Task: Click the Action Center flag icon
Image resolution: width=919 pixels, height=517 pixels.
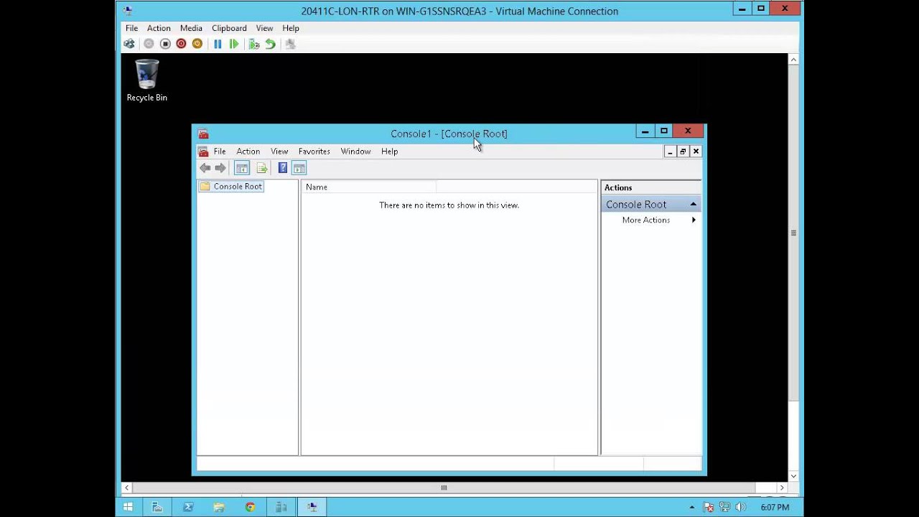Action: 709,508
